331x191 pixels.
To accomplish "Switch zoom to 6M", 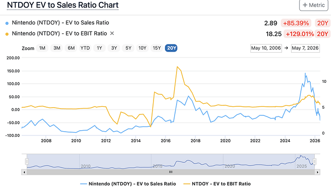I will coord(71,48).
